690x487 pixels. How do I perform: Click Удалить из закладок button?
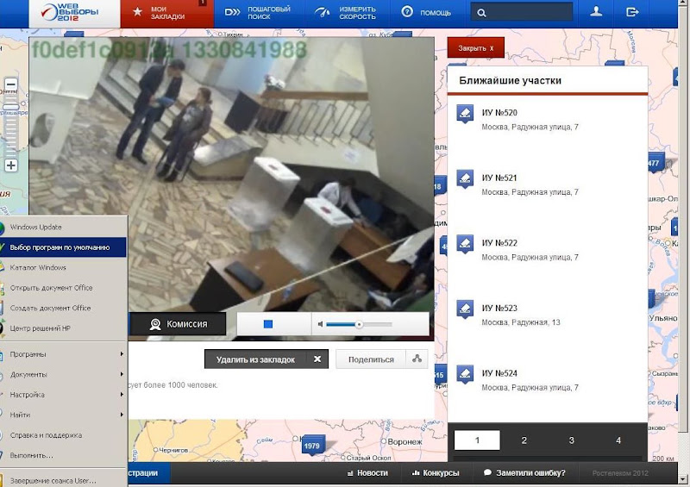point(267,359)
